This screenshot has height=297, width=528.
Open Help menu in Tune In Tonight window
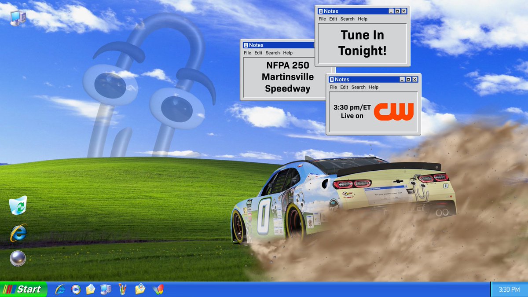363,19
